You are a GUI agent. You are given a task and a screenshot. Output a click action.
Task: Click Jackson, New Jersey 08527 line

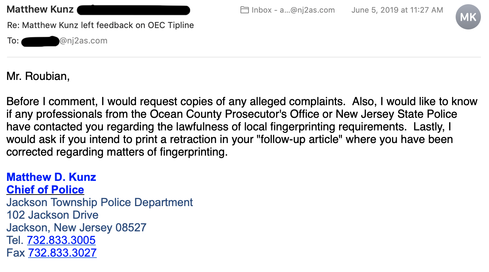click(x=76, y=227)
